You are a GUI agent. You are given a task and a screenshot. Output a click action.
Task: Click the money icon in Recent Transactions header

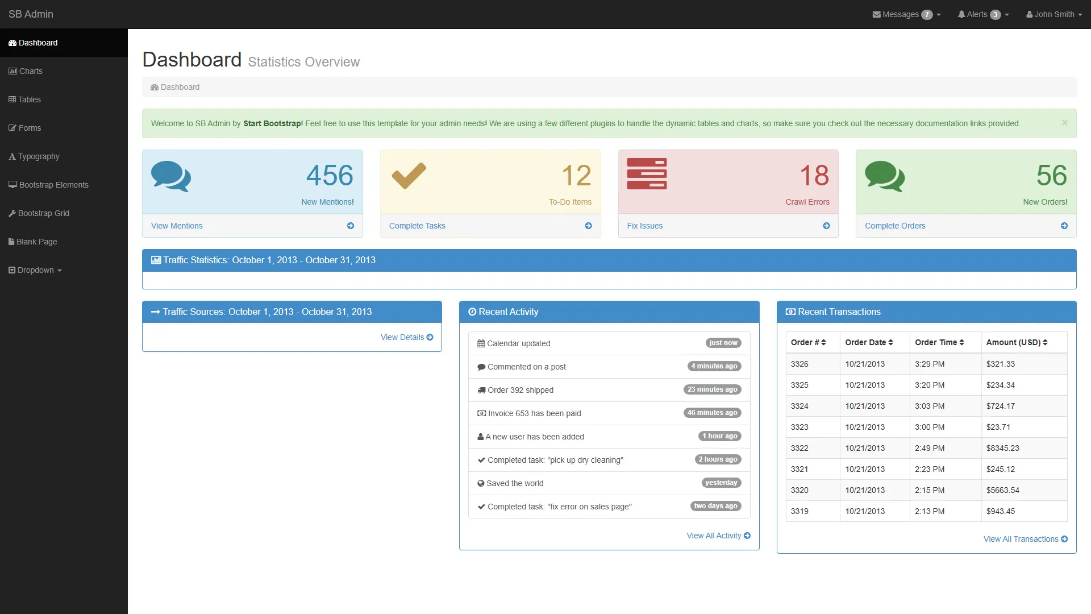point(790,312)
